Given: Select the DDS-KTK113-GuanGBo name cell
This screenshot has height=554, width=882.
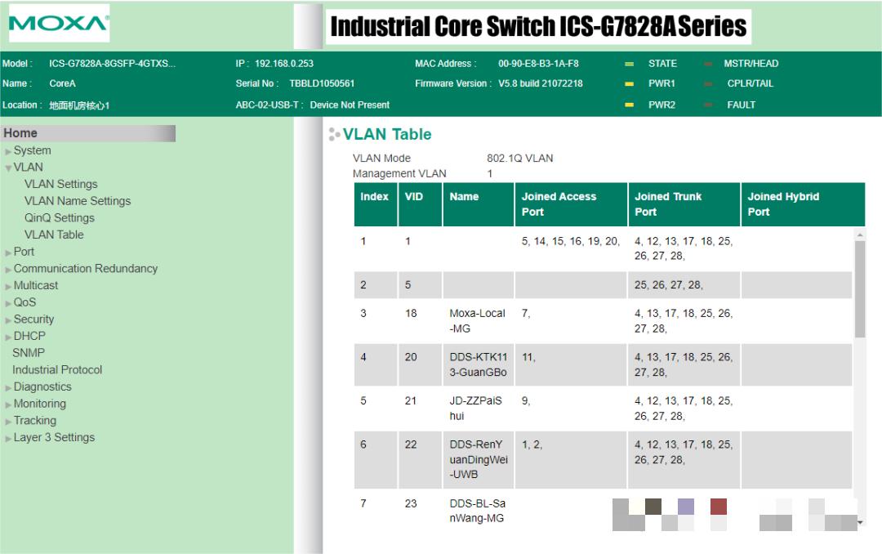Looking at the screenshot, I should [478, 364].
